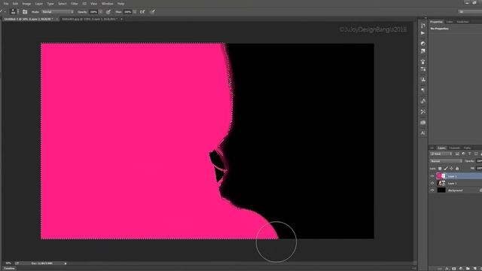Lock all padlock icon in Lock row
This screenshot has width=482, height=271.
tap(457, 169)
